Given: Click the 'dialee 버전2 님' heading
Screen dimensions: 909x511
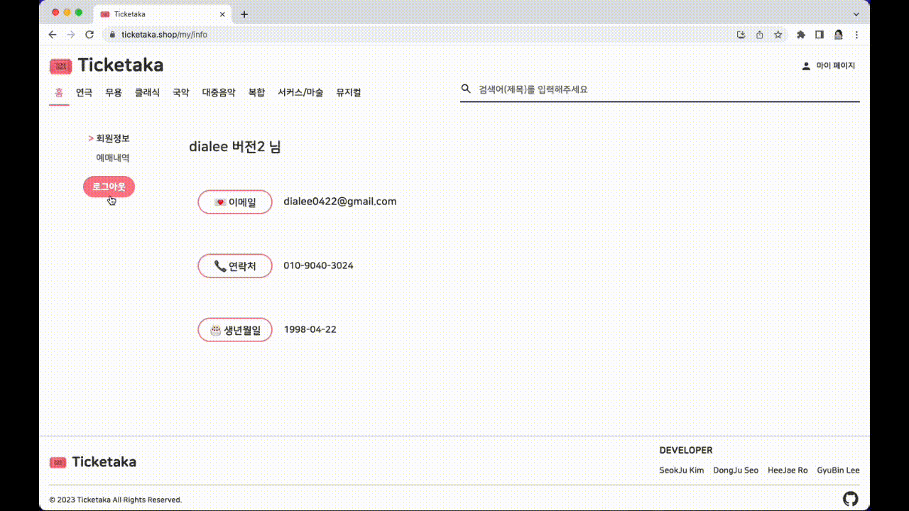Looking at the screenshot, I should (235, 147).
